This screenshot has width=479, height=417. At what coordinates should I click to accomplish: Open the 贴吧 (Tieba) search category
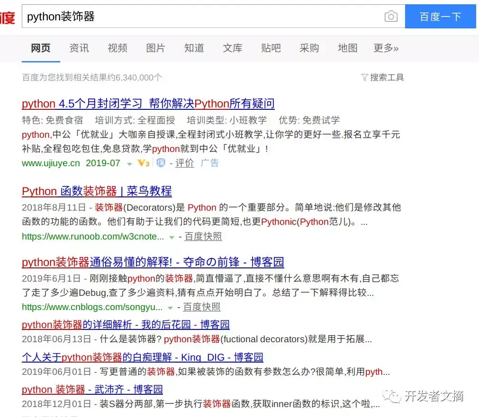point(271,48)
